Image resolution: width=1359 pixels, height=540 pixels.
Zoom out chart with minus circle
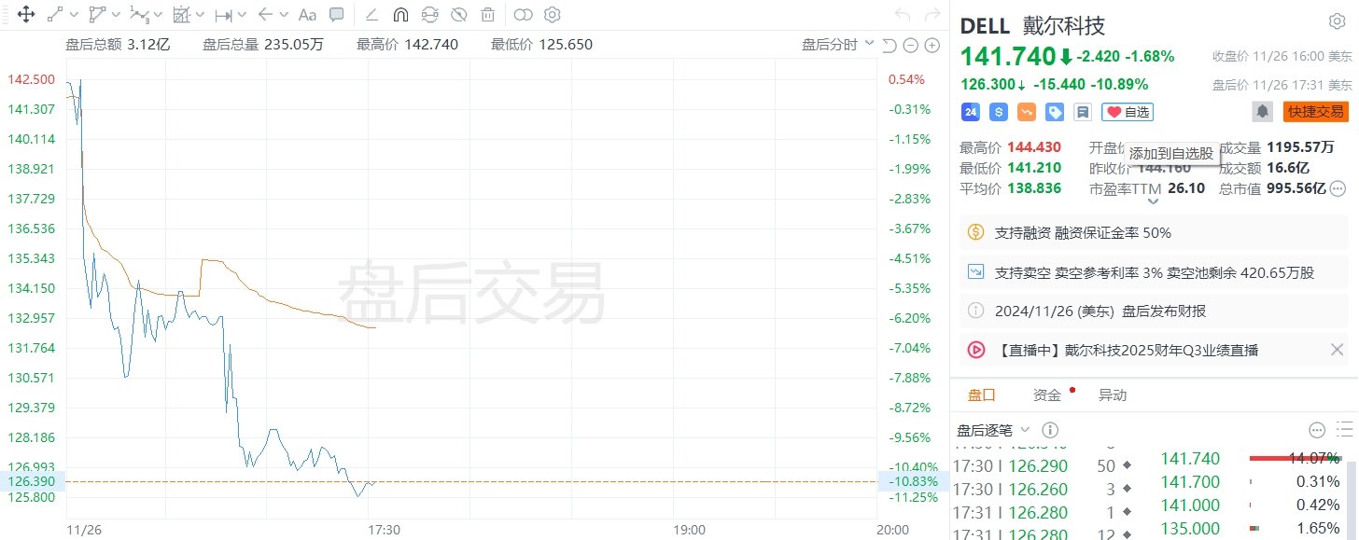(x=911, y=45)
